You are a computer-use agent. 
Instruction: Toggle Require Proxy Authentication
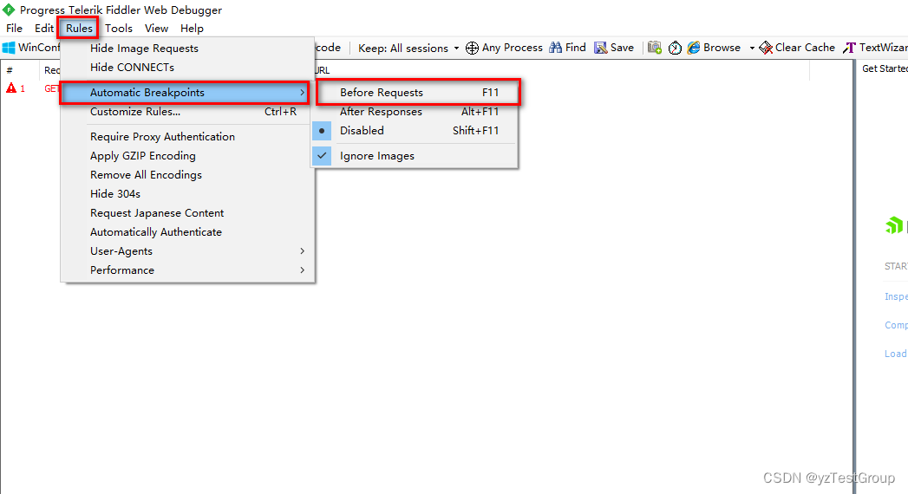pyautogui.click(x=187, y=137)
